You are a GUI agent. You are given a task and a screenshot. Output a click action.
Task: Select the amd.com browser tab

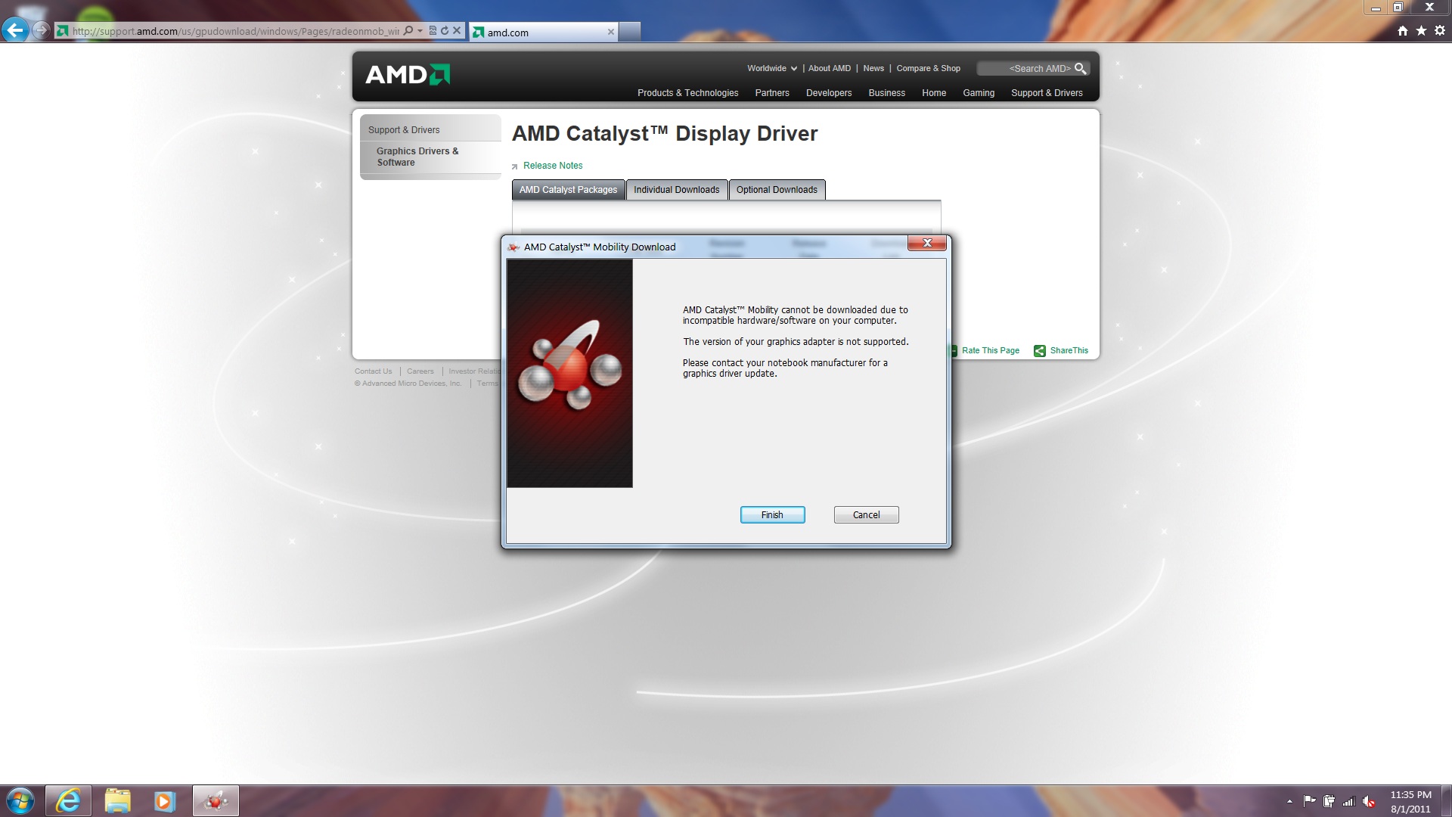click(543, 32)
